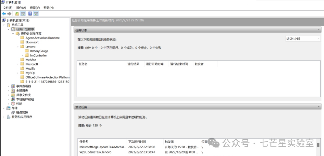The height and width of the screenshot is (156, 324).
Task: Sort by the 运行结果 column header
Action: click(x=135, y=64)
